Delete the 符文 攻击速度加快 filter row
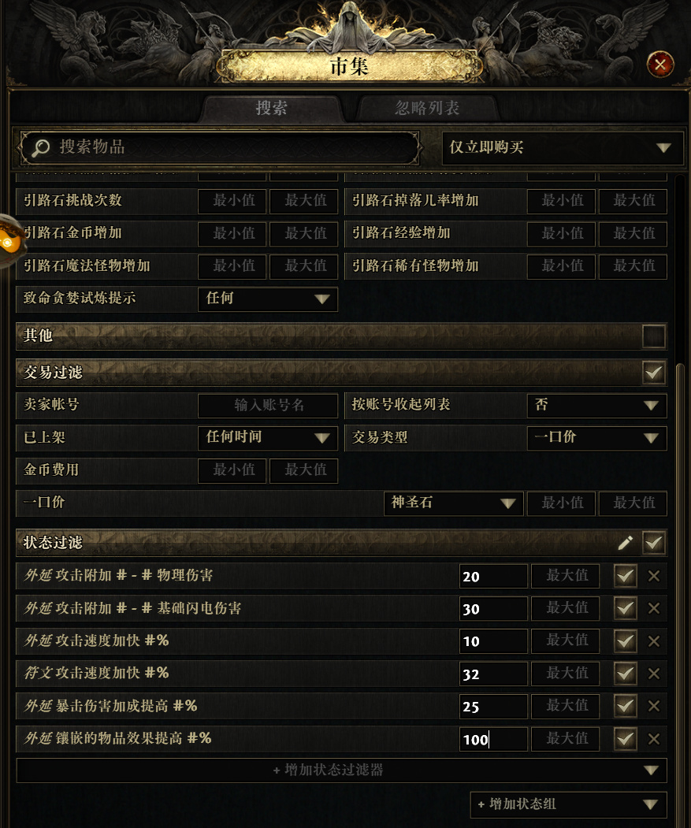The image size is (691, 828). [653, 674]
